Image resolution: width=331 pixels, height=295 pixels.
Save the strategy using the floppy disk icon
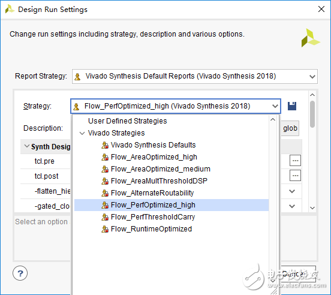pyautogui.click(x=292, y=106)
